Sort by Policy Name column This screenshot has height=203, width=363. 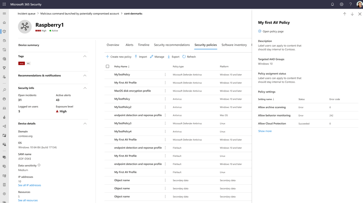(x=122, y=66)
